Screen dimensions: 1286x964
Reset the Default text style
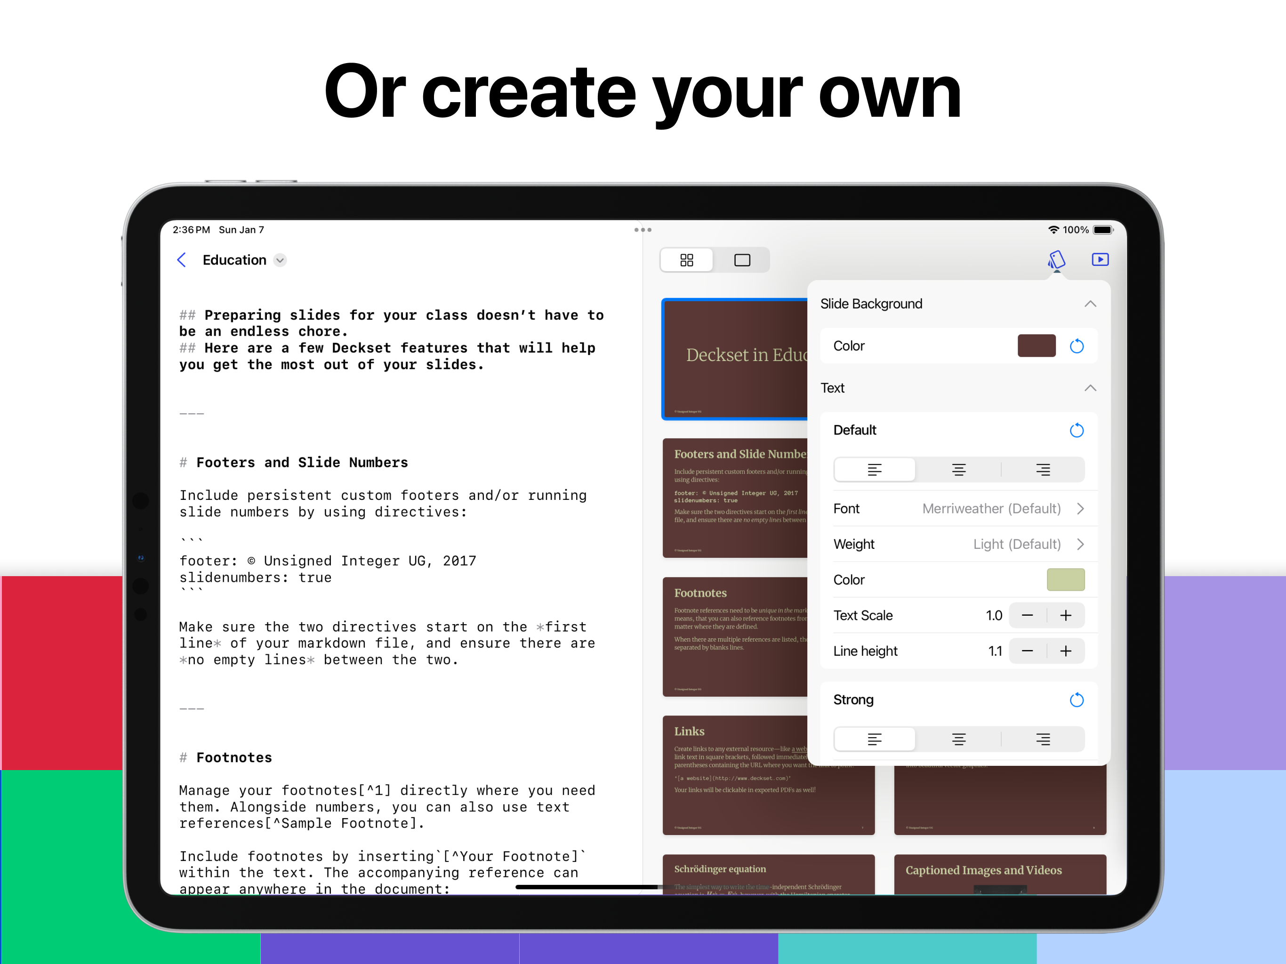click(1077, 430)
